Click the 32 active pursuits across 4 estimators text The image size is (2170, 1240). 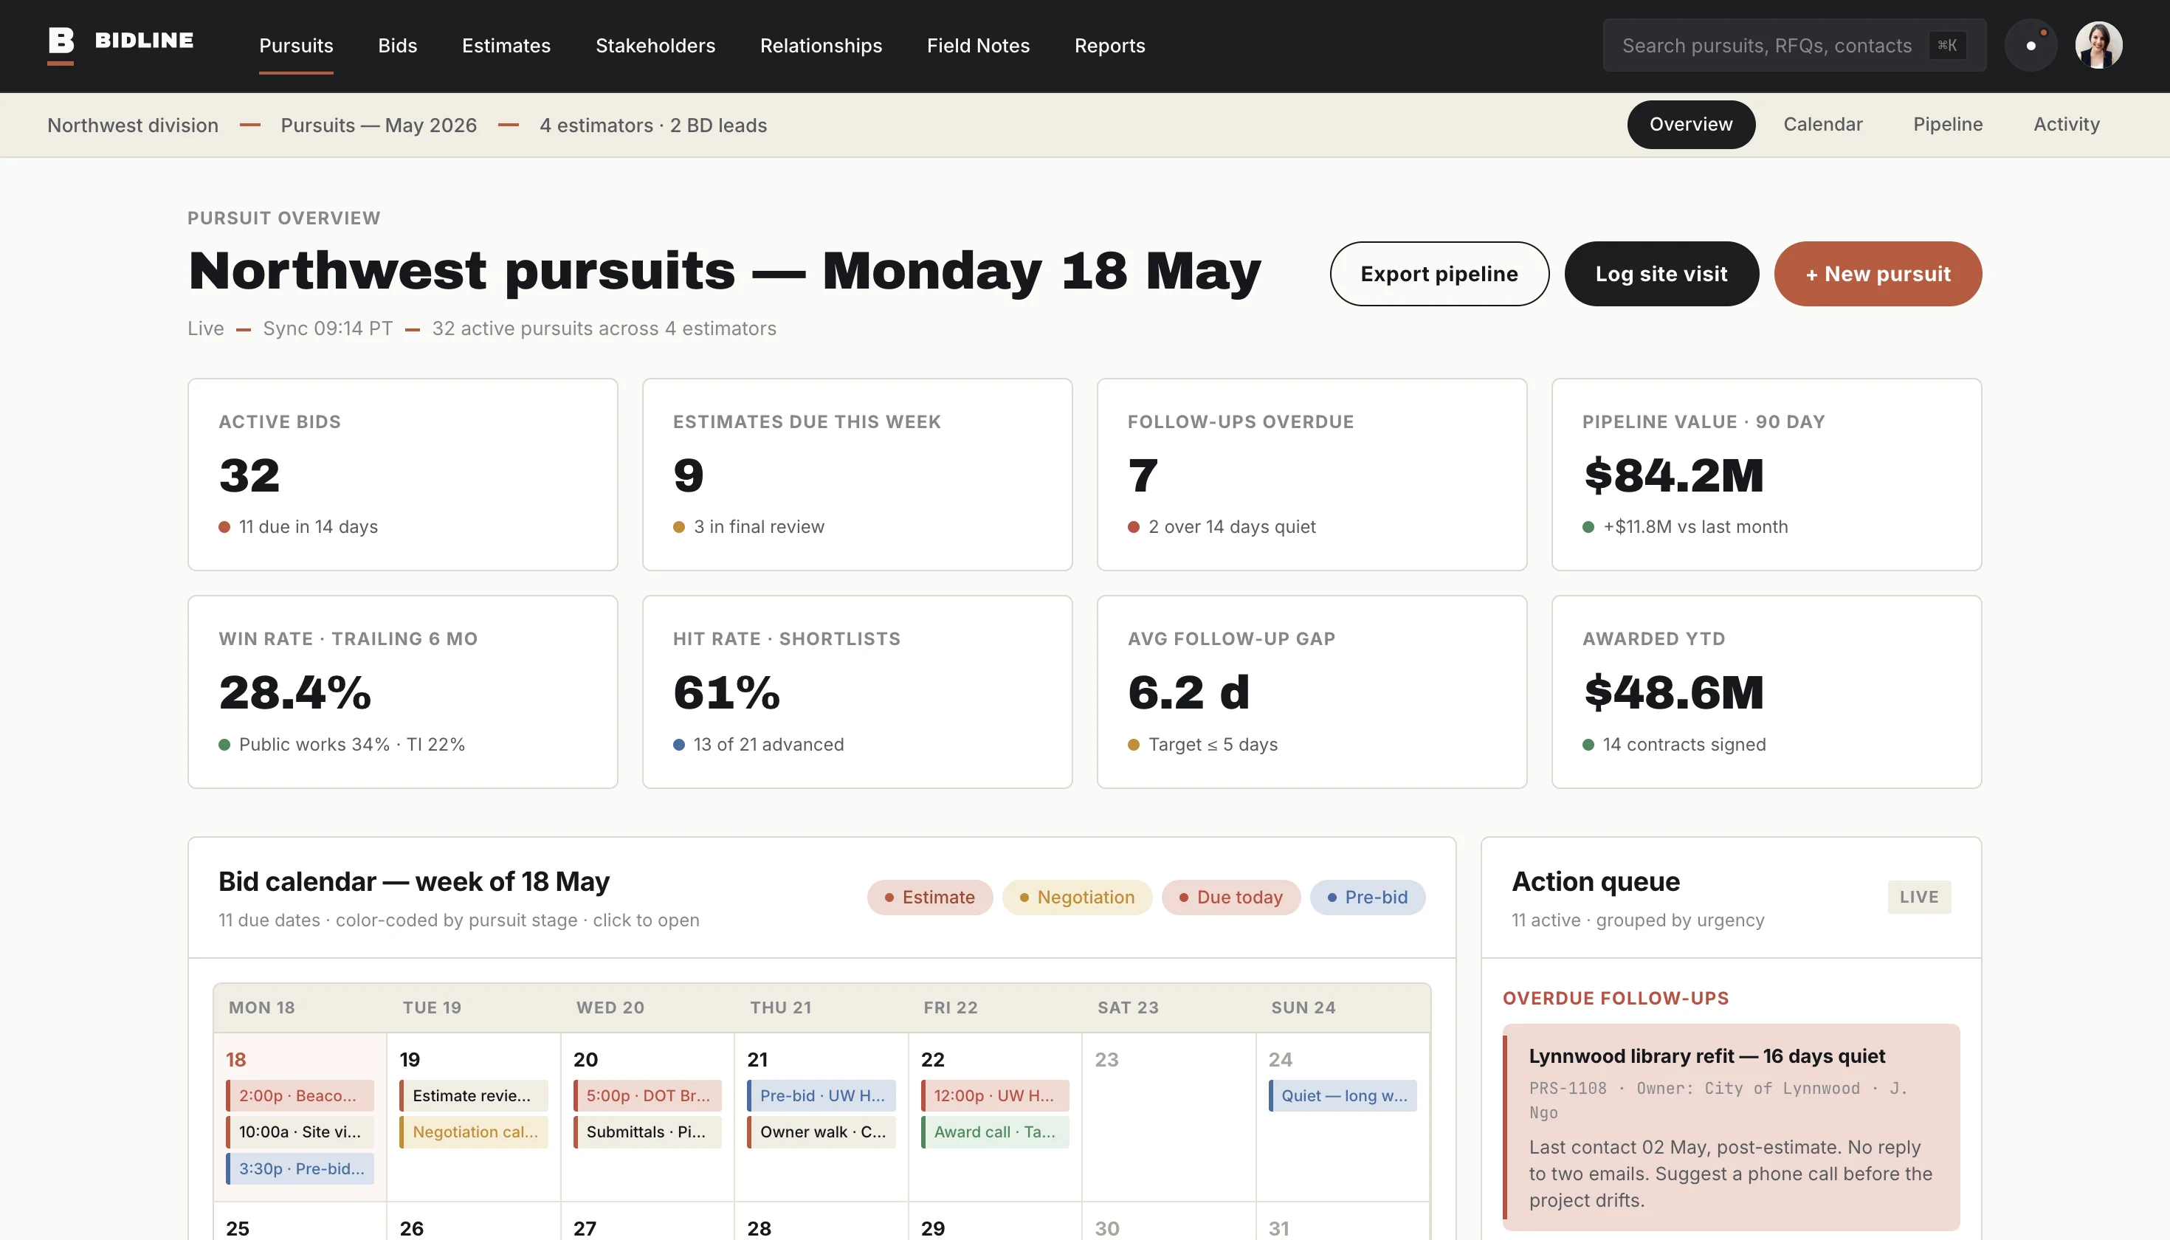[x=604, y=328]
